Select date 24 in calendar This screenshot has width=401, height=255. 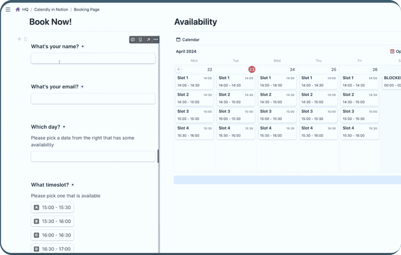[x=292, y=70]
